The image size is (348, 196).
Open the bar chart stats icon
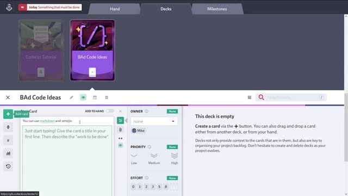(8, 153)
